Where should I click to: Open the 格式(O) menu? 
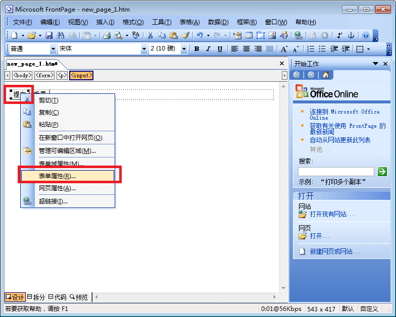[x=133, y=22]
